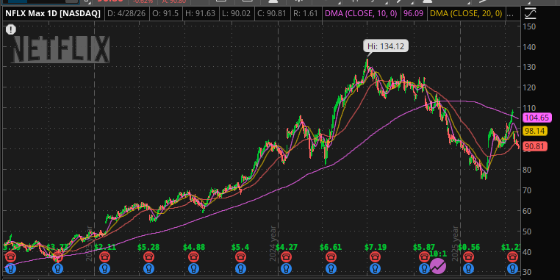Image resolution: width=560 pixels, height=280 pixels.
Task: Click the pink '96.09' DMA value
Action: click(413, 14)
